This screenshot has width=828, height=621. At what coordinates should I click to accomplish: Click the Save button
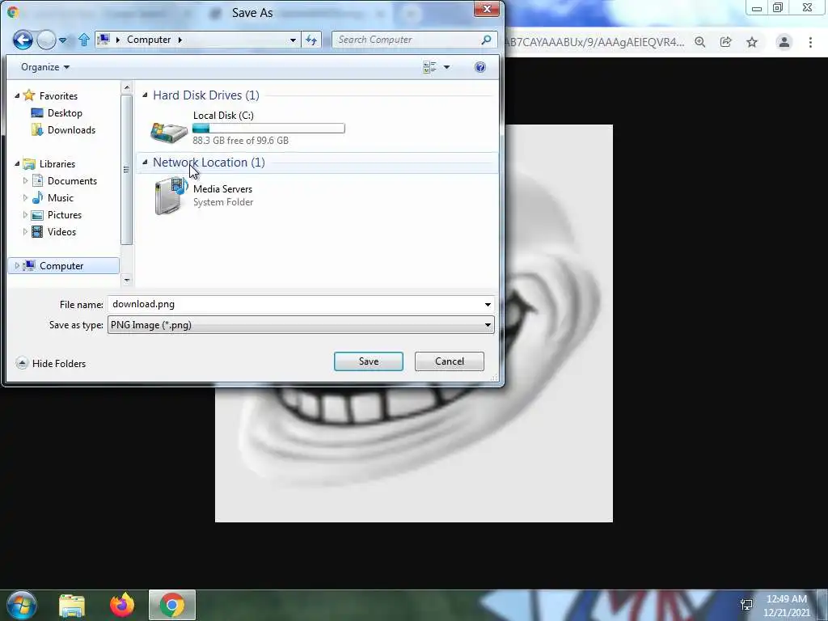[369, 361]
